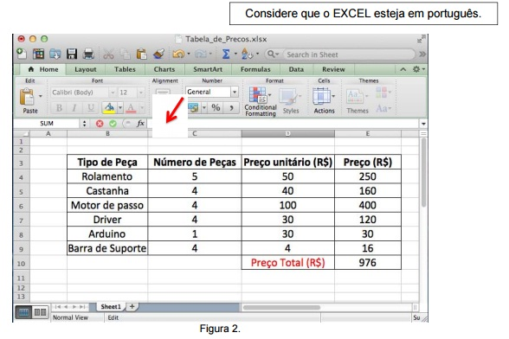The width and height of the screenshot is (509, 339).
Task: Click the currency format icon
Action: tap(193, 107)
